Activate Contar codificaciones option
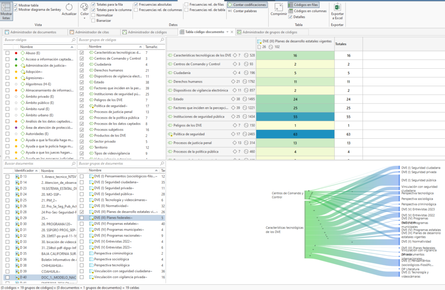The height and width of the screenshot is (290, 445). point(247,5)
